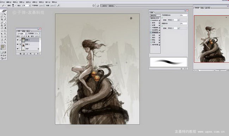
Task: Uncheck 动态形状 Shape Dynamics checkbox
Action: pos(151,20)
